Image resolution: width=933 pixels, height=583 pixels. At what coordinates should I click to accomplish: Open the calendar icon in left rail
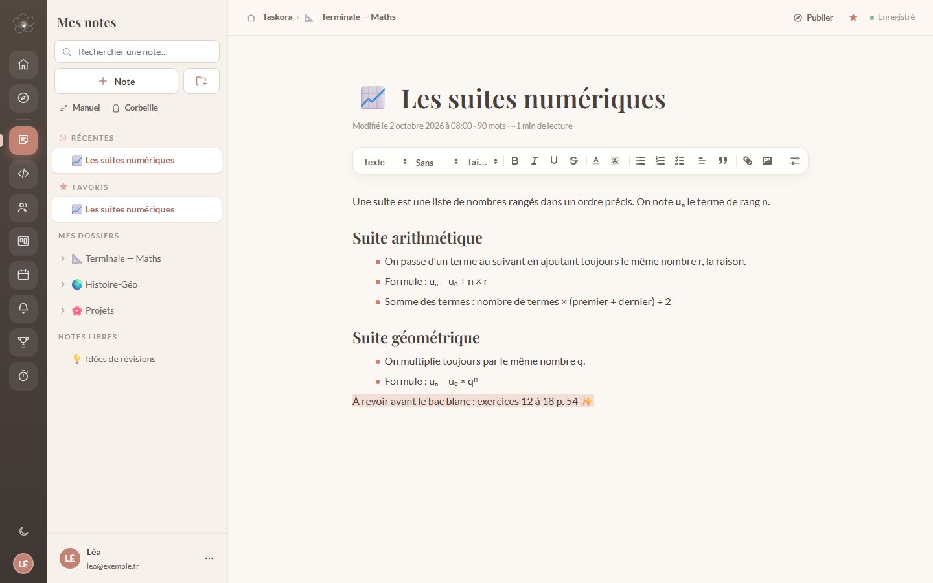[x=23, y=275]
